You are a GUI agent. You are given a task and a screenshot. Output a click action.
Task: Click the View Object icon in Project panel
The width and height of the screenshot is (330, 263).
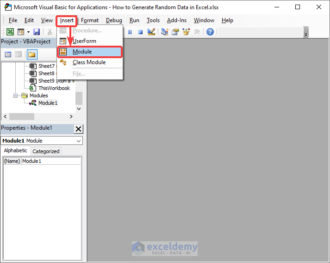19,54
